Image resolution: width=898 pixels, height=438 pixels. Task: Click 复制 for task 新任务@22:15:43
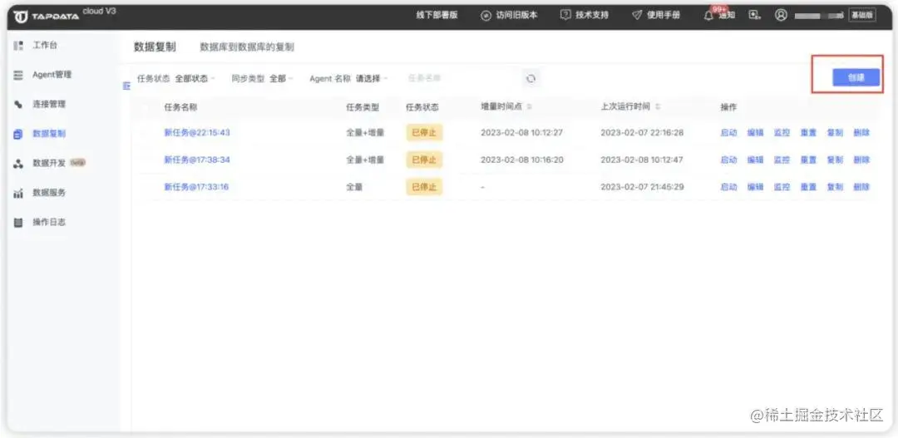pyautogui.click(x=835, y=132)
